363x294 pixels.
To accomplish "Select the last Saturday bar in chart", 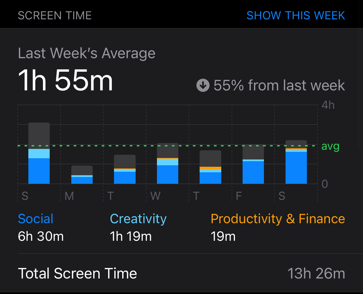I will pyautogui.click(x=296, y=162).
